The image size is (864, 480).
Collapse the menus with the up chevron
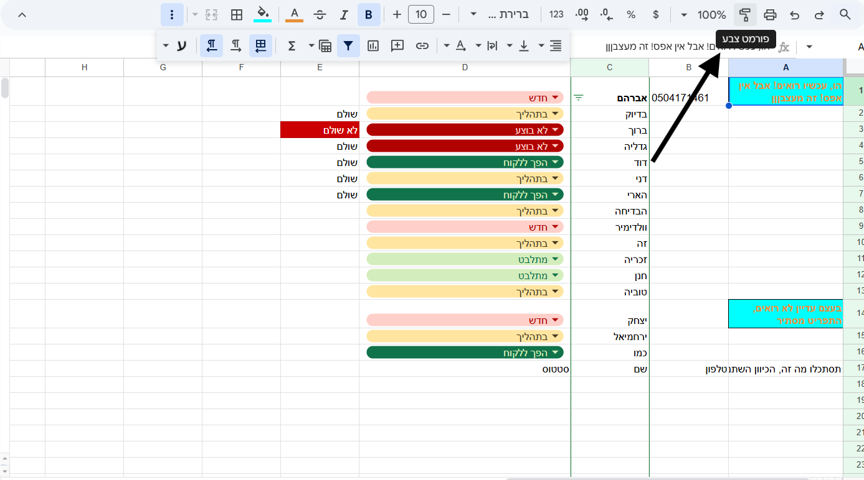point(22,14)
